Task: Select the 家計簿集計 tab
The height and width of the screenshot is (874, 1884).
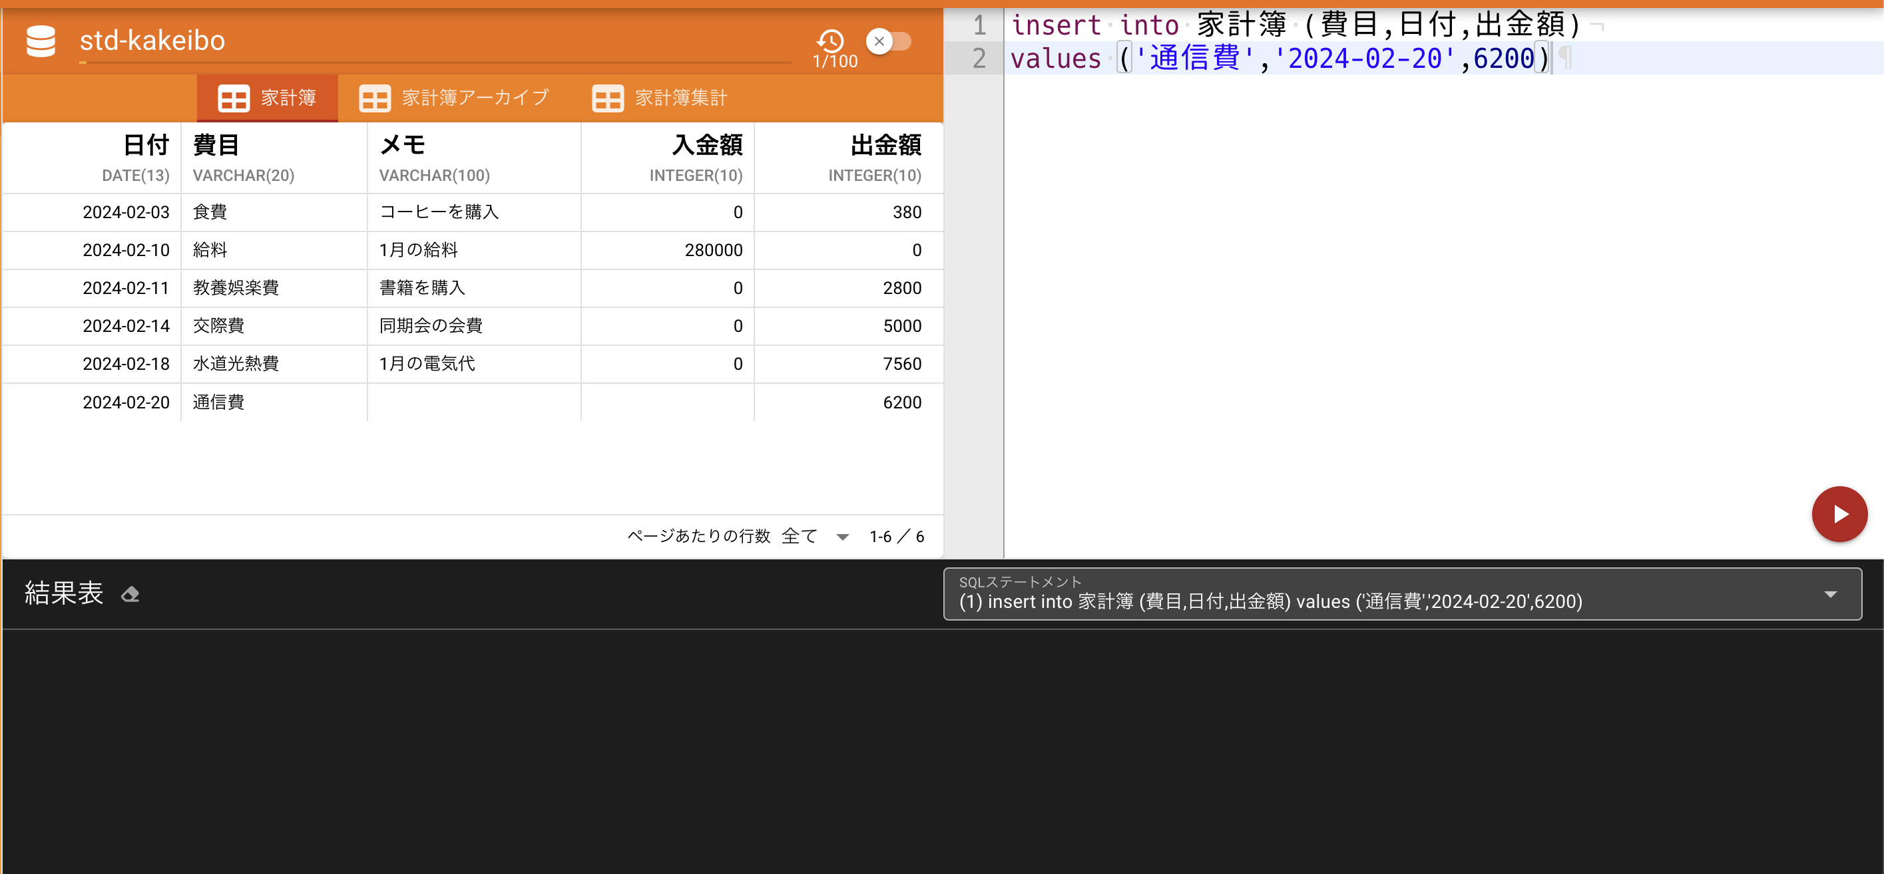Action: click(x=680, y=97)
